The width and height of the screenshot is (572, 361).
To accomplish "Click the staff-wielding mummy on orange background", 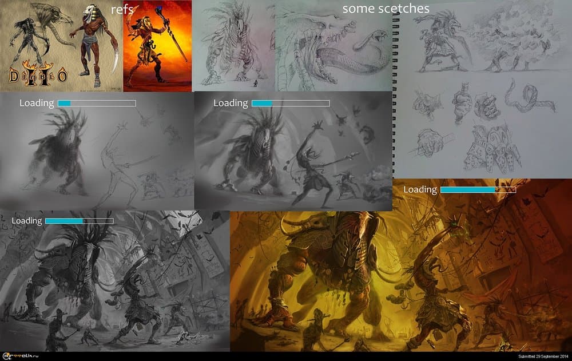I will [x=157, y=46].
